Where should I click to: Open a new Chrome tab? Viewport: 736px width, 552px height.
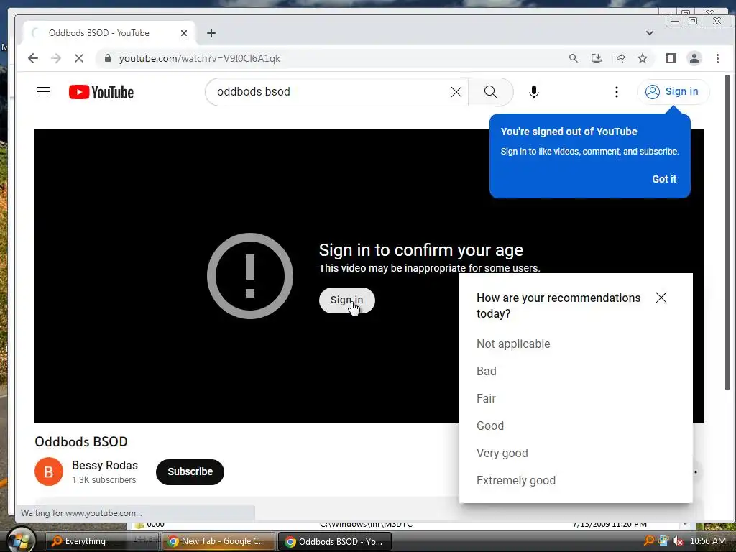pos(211,33)
